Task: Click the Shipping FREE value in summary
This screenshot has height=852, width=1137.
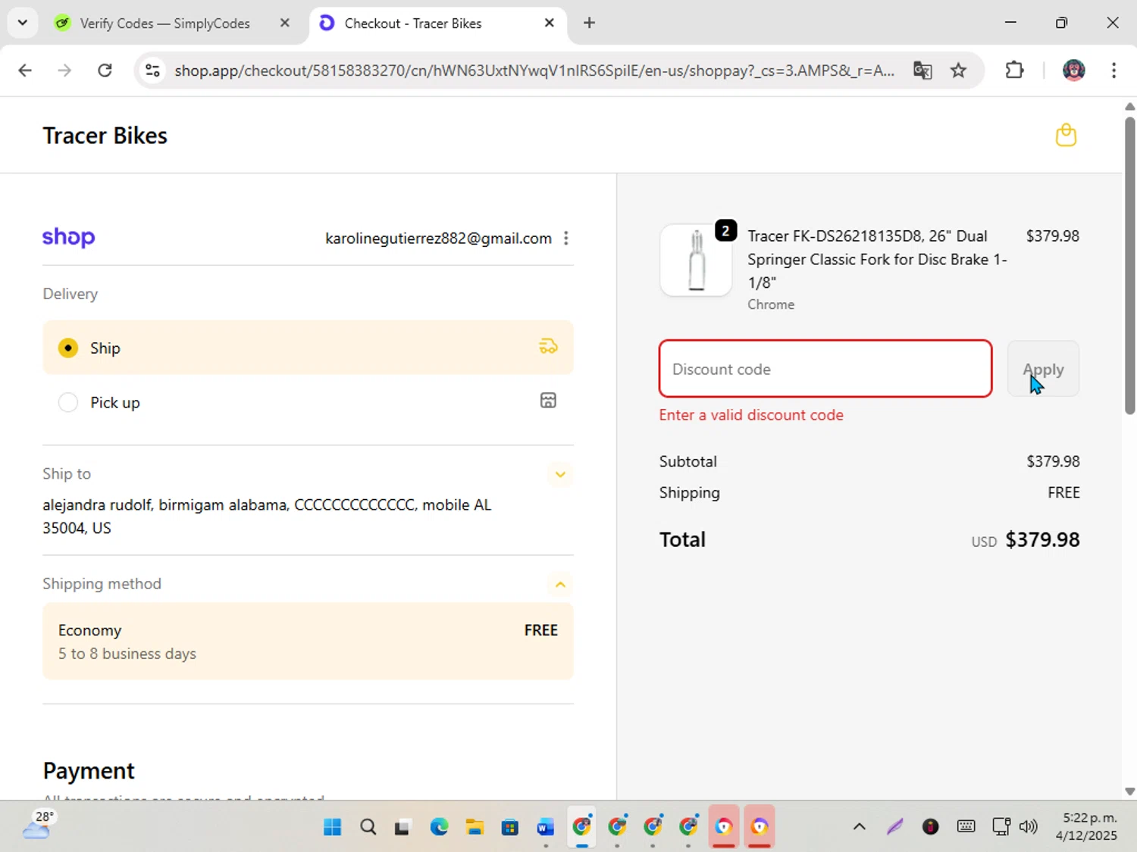Action: click(1063, 492)
